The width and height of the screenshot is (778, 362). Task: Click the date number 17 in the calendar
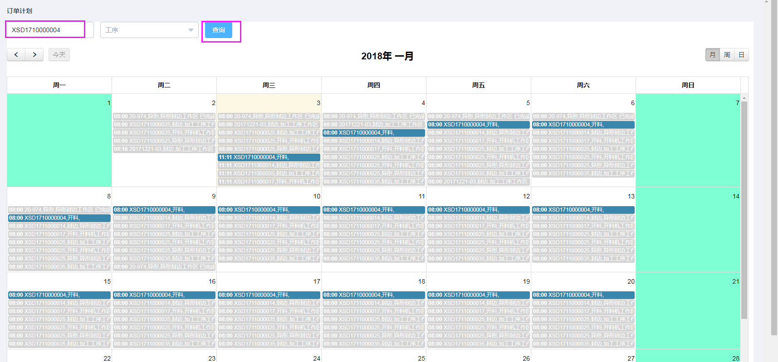(317, 281)
